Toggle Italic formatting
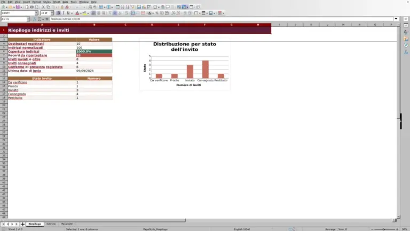 click(x=64, y=13)
